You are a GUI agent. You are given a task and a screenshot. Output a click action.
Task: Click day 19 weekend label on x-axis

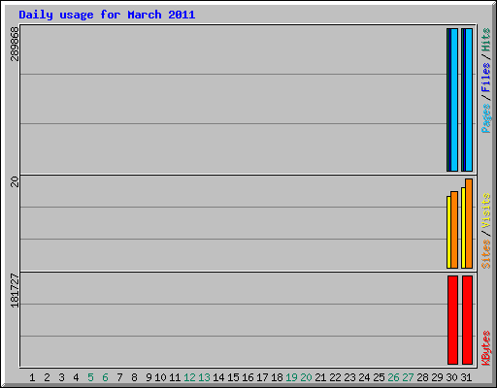291,377
